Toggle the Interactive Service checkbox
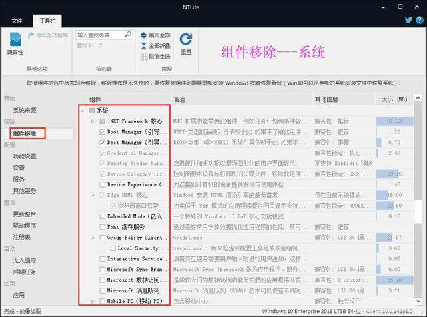The height and width of the screenshot is (317, 427). pyautogui.click(x=102, y=259)
